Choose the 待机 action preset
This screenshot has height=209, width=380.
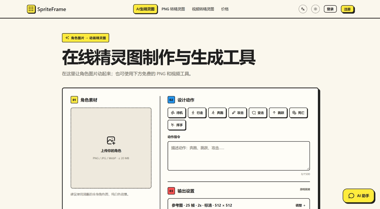click(177, 113)
